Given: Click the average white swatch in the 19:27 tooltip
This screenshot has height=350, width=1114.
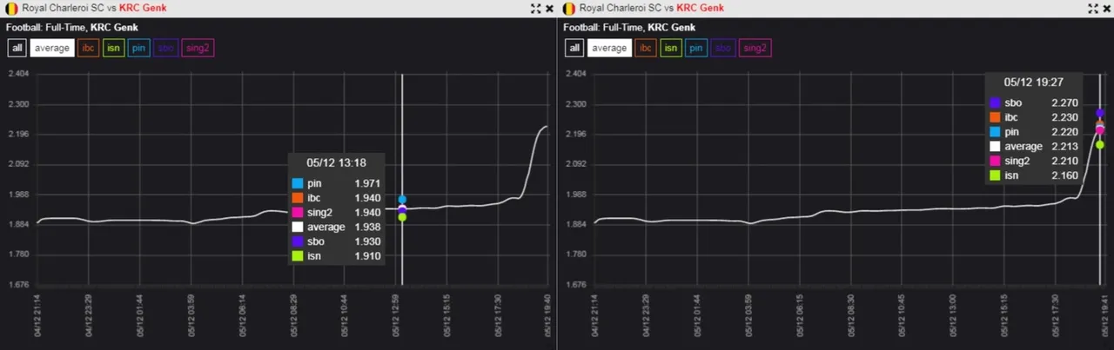Looking at the screenshot, I should click(996, 146).
